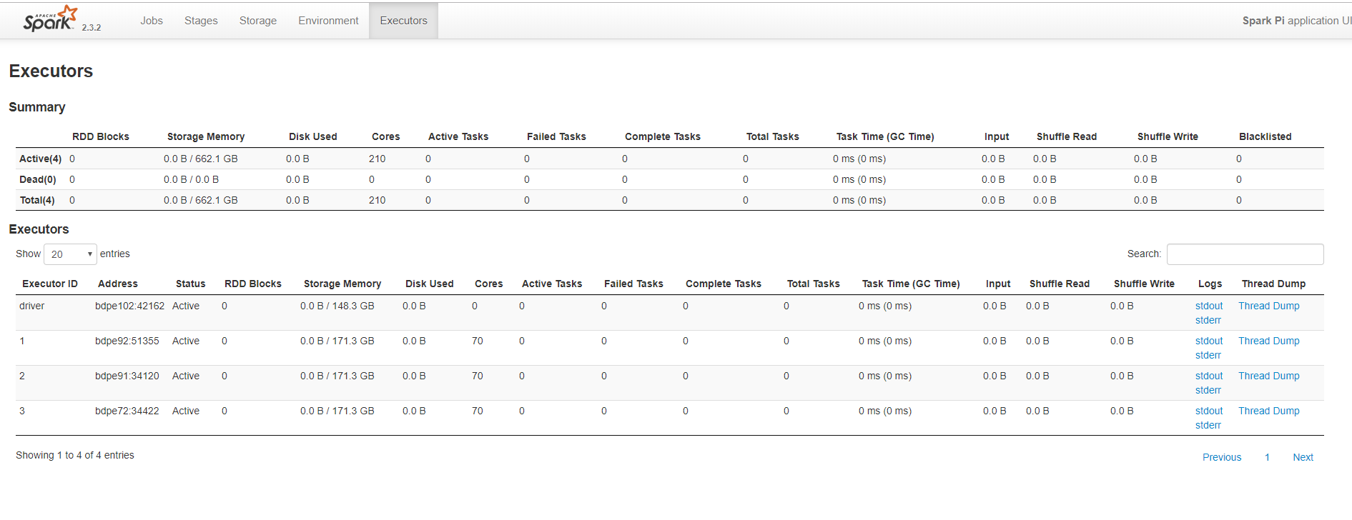The width and height of the screenshot is (1352, 520).
Task: Go to Next page of entries
Action: (x=1303, y=457)
